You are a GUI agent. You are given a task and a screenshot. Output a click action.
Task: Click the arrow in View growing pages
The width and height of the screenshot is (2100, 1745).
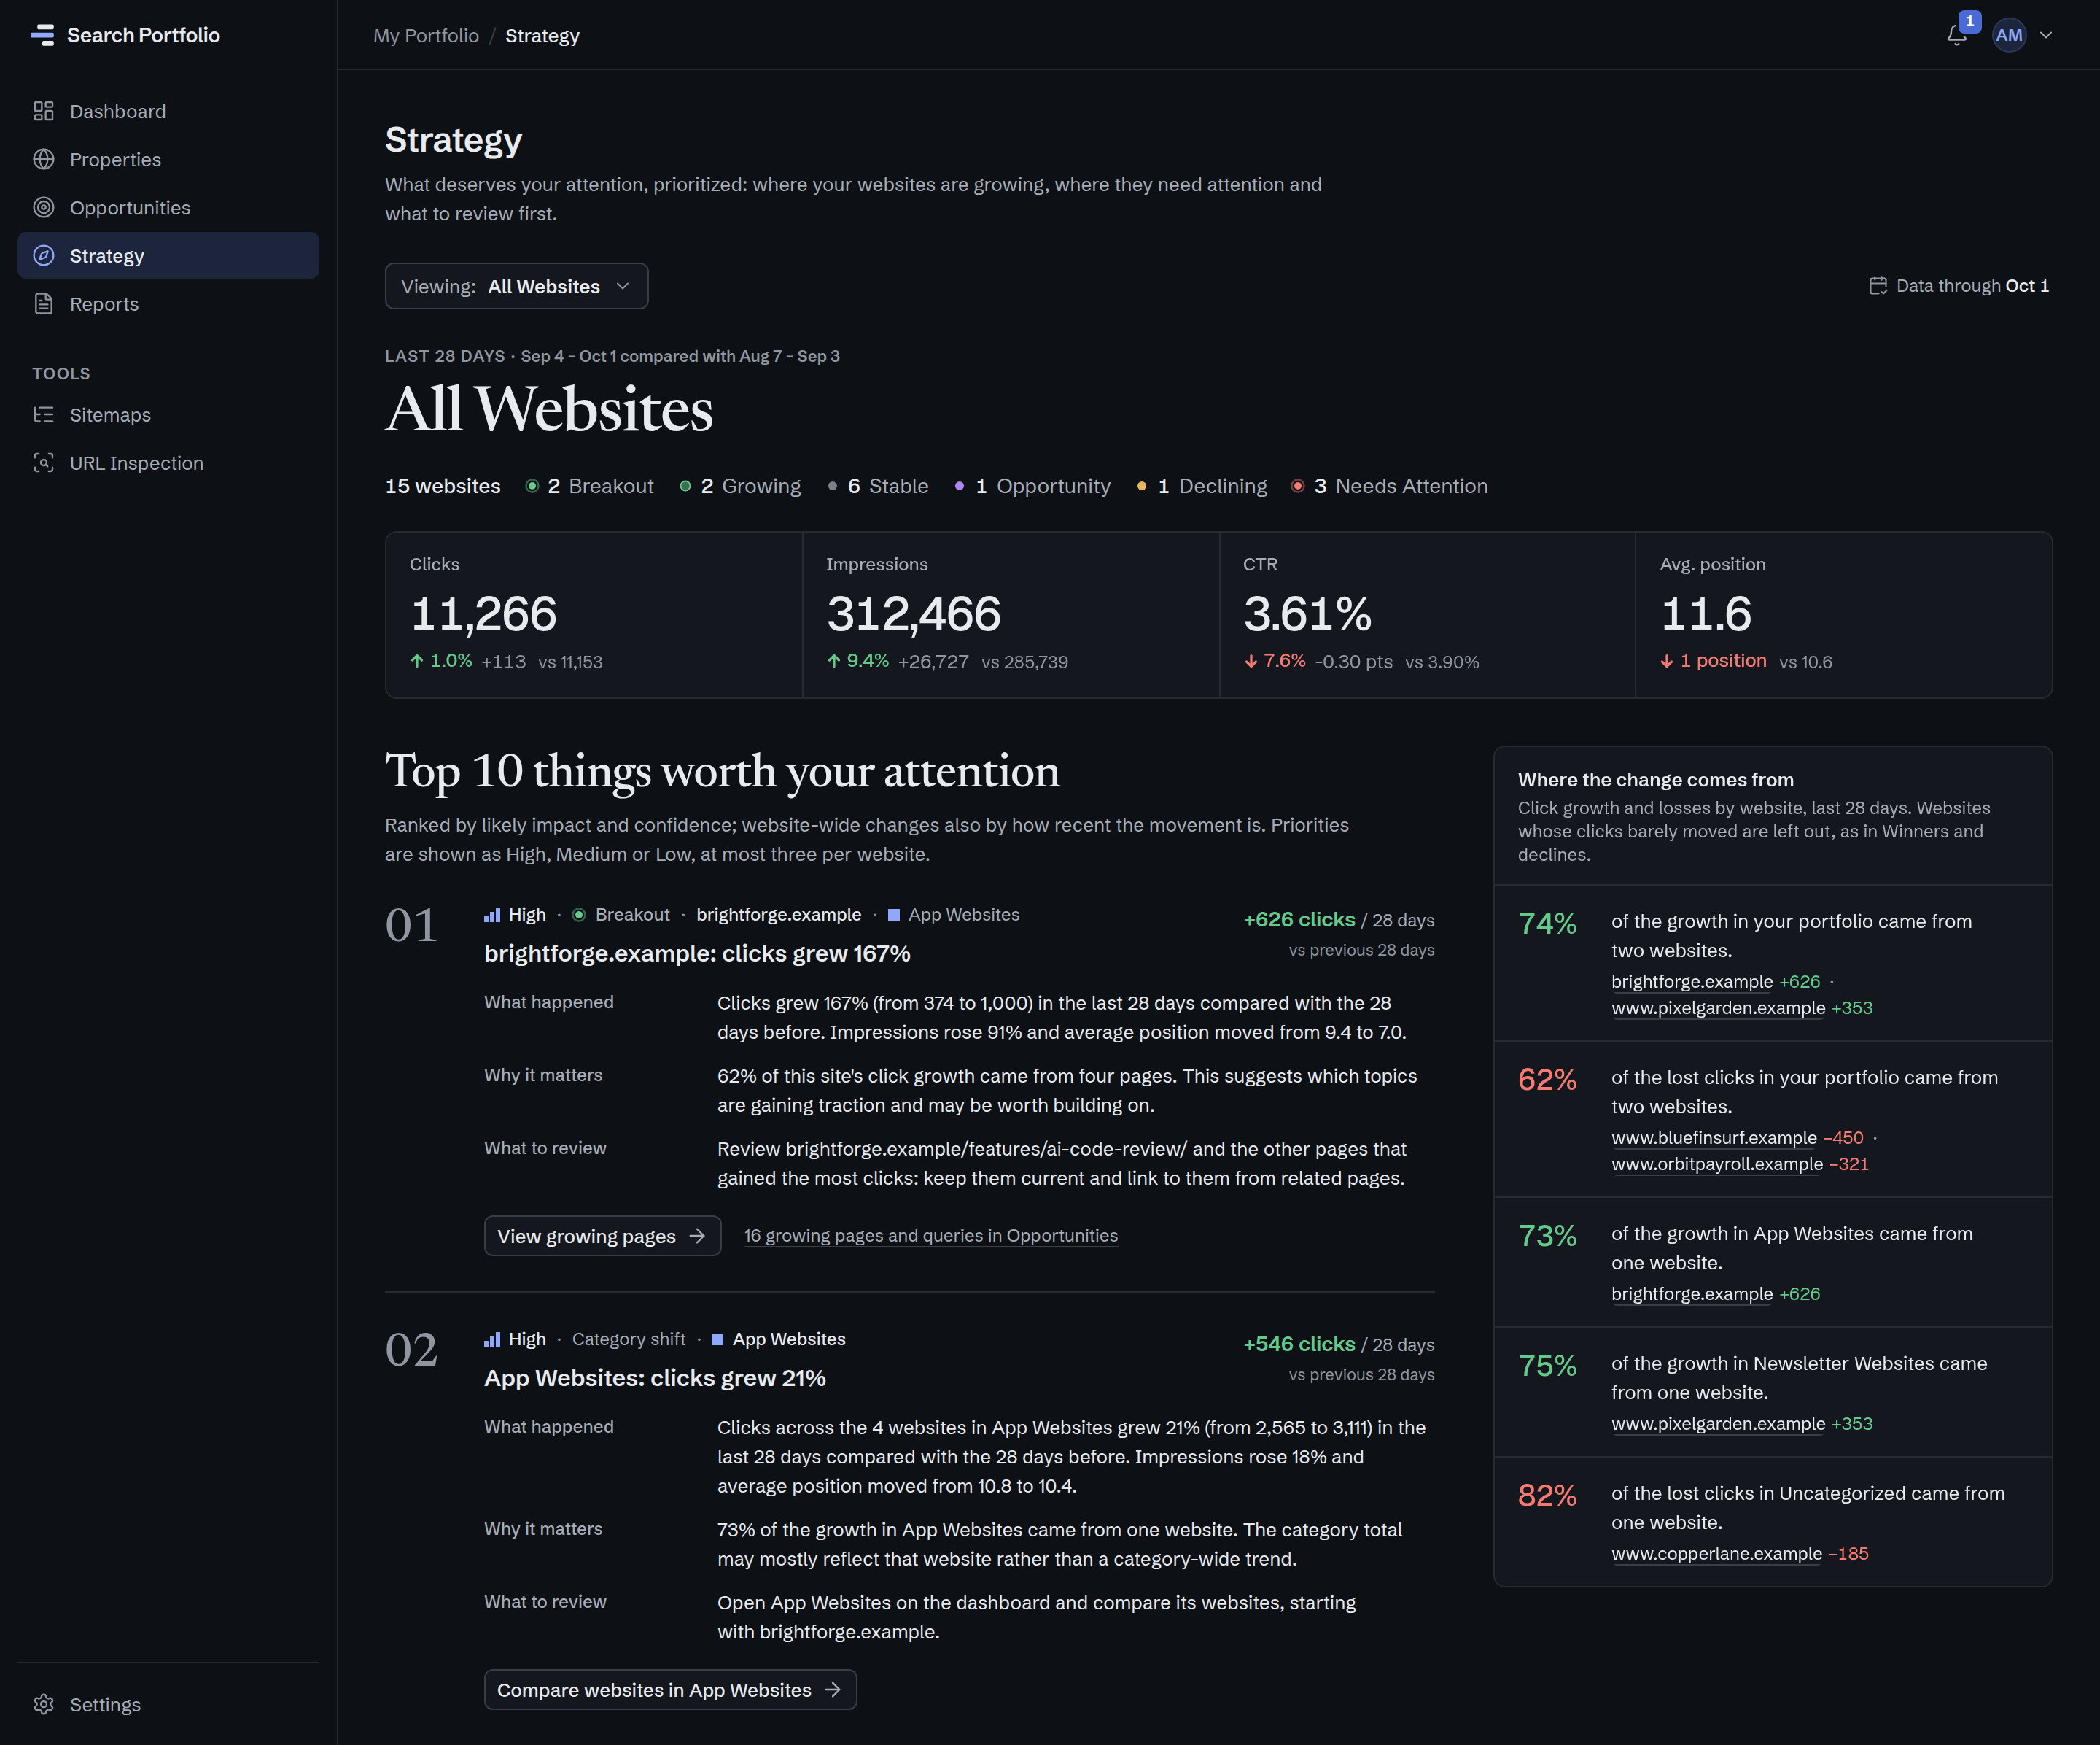[698, 1236]
